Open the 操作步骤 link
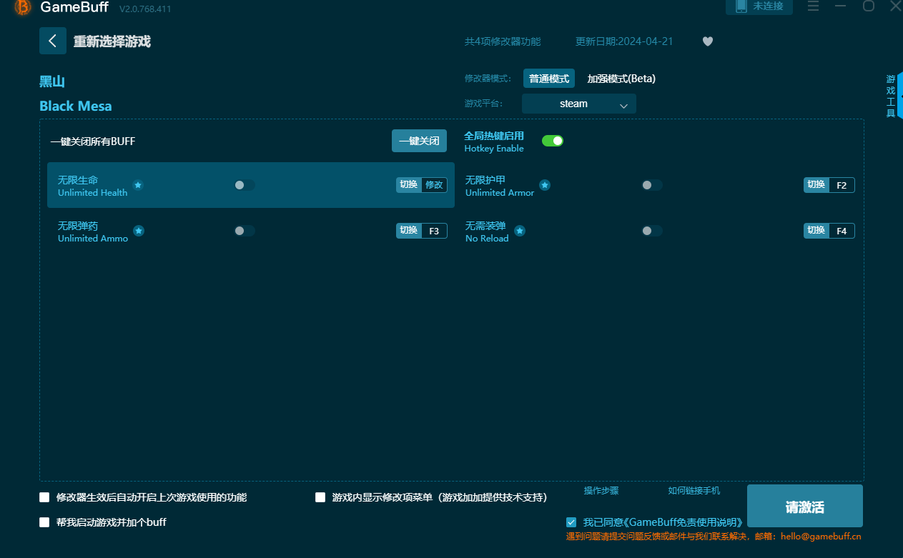Image resolution: width=903 pixels, height=558 pixels. pyautogui.click(x=601, y=491)
